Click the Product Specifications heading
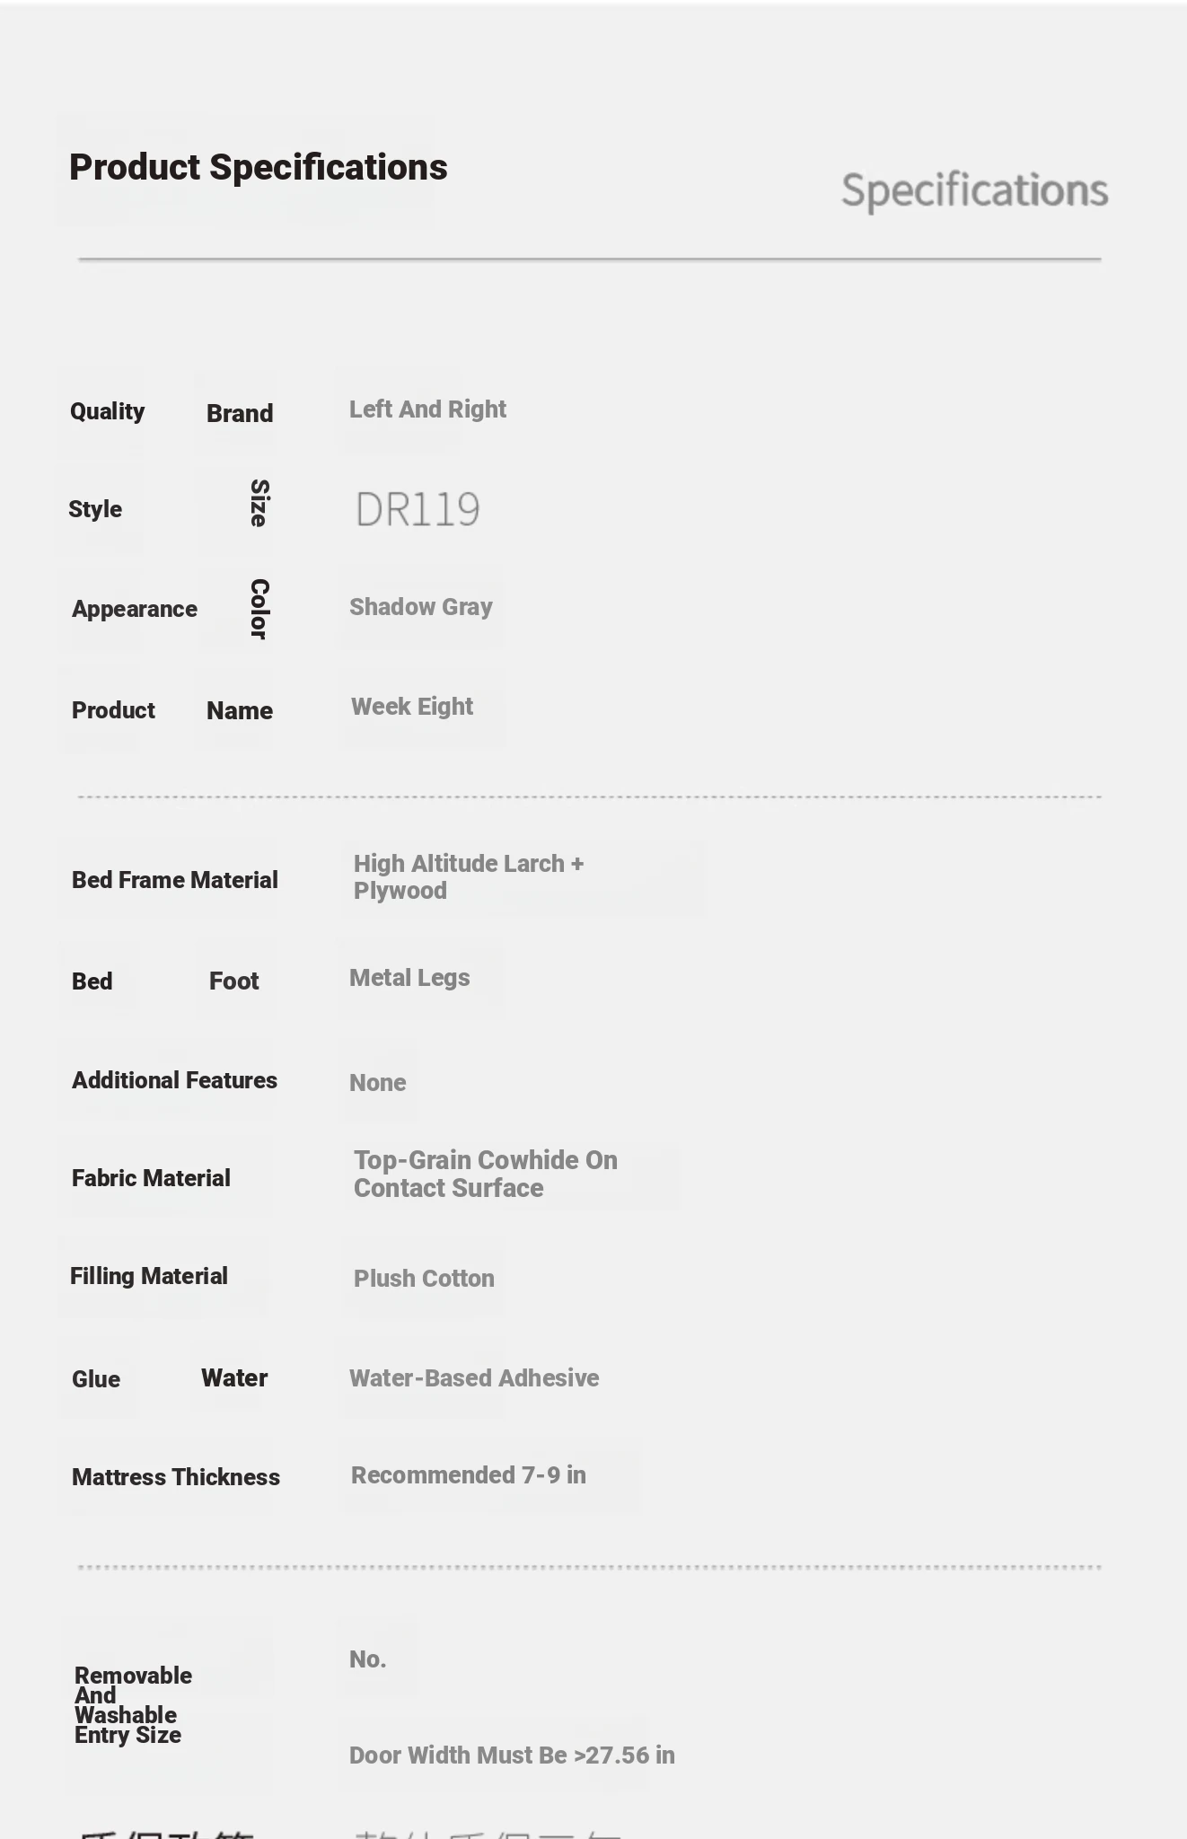Viewport: 1187px width, 1839px height. point(259,168)
